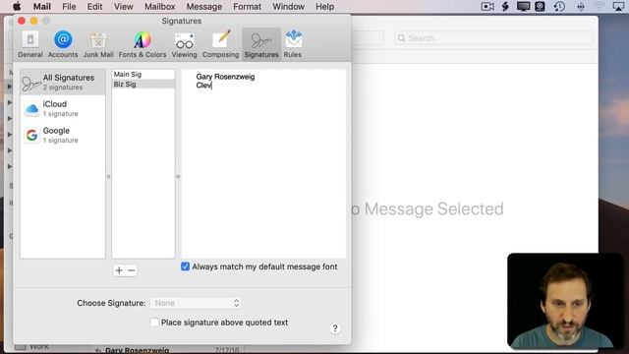Open the Viewing preferences pane
This screenshot has height=354, width=629.
pyautogui.click(x=184, y=44)
